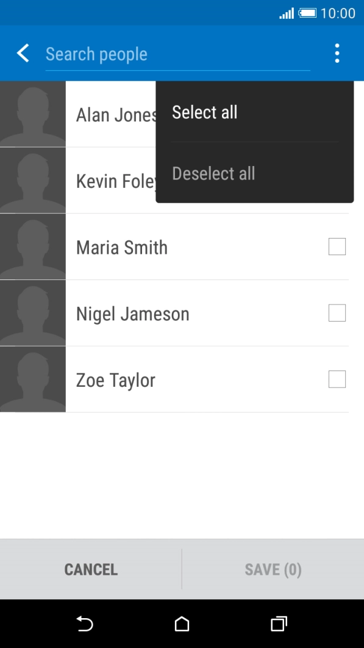Image resolution: width=364 pixels, height=648 pixels.
Task: Open the three-dot overflow menu
Action: tap(337, 53)
